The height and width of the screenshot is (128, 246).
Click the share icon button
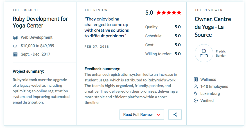pos(175,115)
